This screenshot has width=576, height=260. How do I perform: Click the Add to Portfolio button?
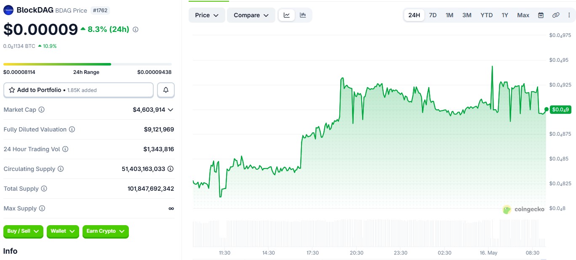pyautogui.click(x=78, y=90)
